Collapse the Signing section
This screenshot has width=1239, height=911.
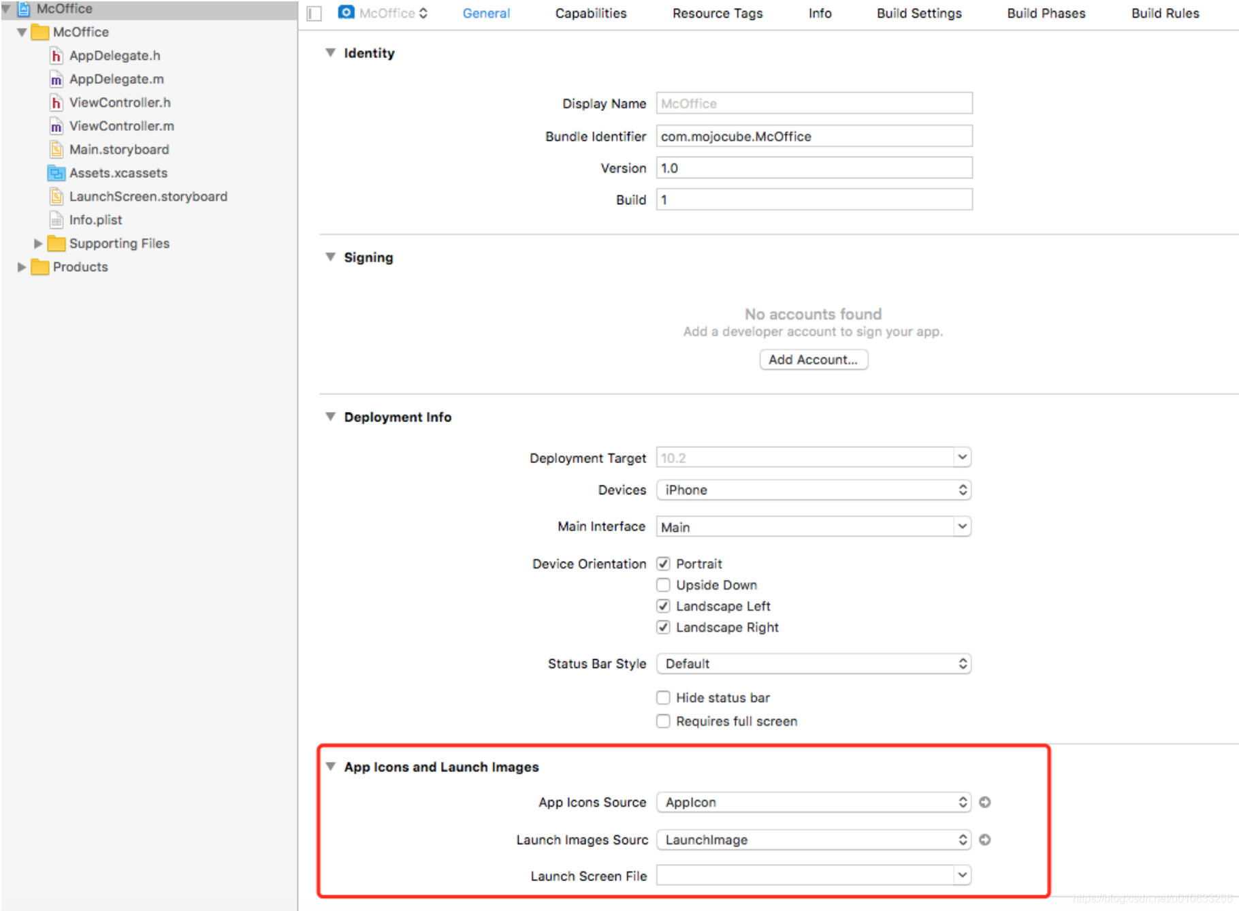point(330,257)
